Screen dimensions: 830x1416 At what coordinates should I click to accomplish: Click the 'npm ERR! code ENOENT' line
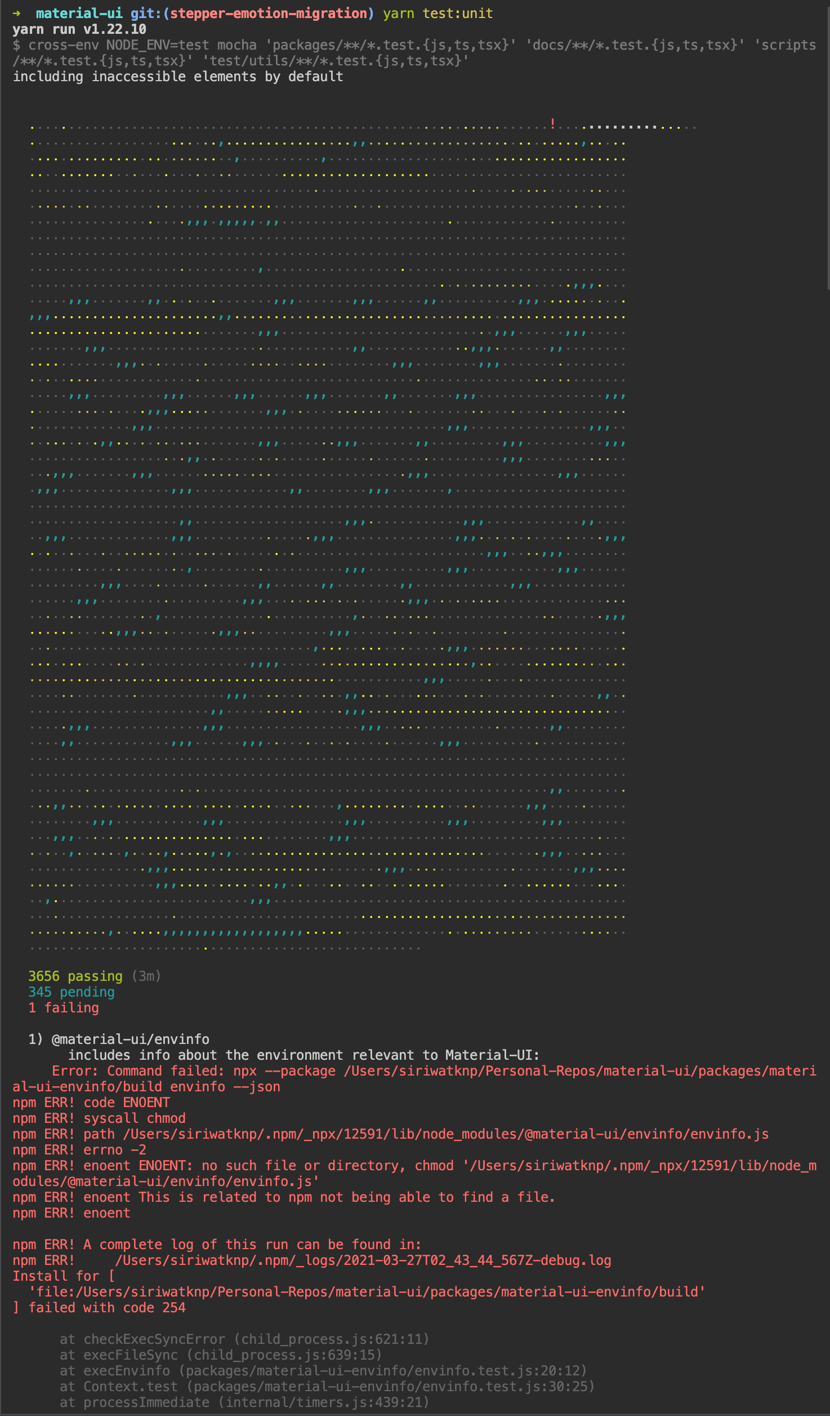pos(91,1103)
